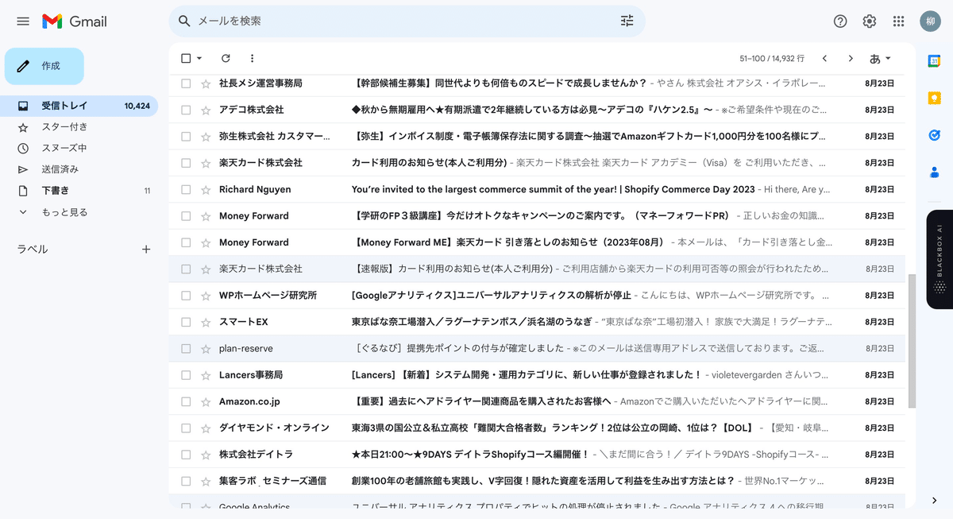Open Google apps grid

coord(899,21)
